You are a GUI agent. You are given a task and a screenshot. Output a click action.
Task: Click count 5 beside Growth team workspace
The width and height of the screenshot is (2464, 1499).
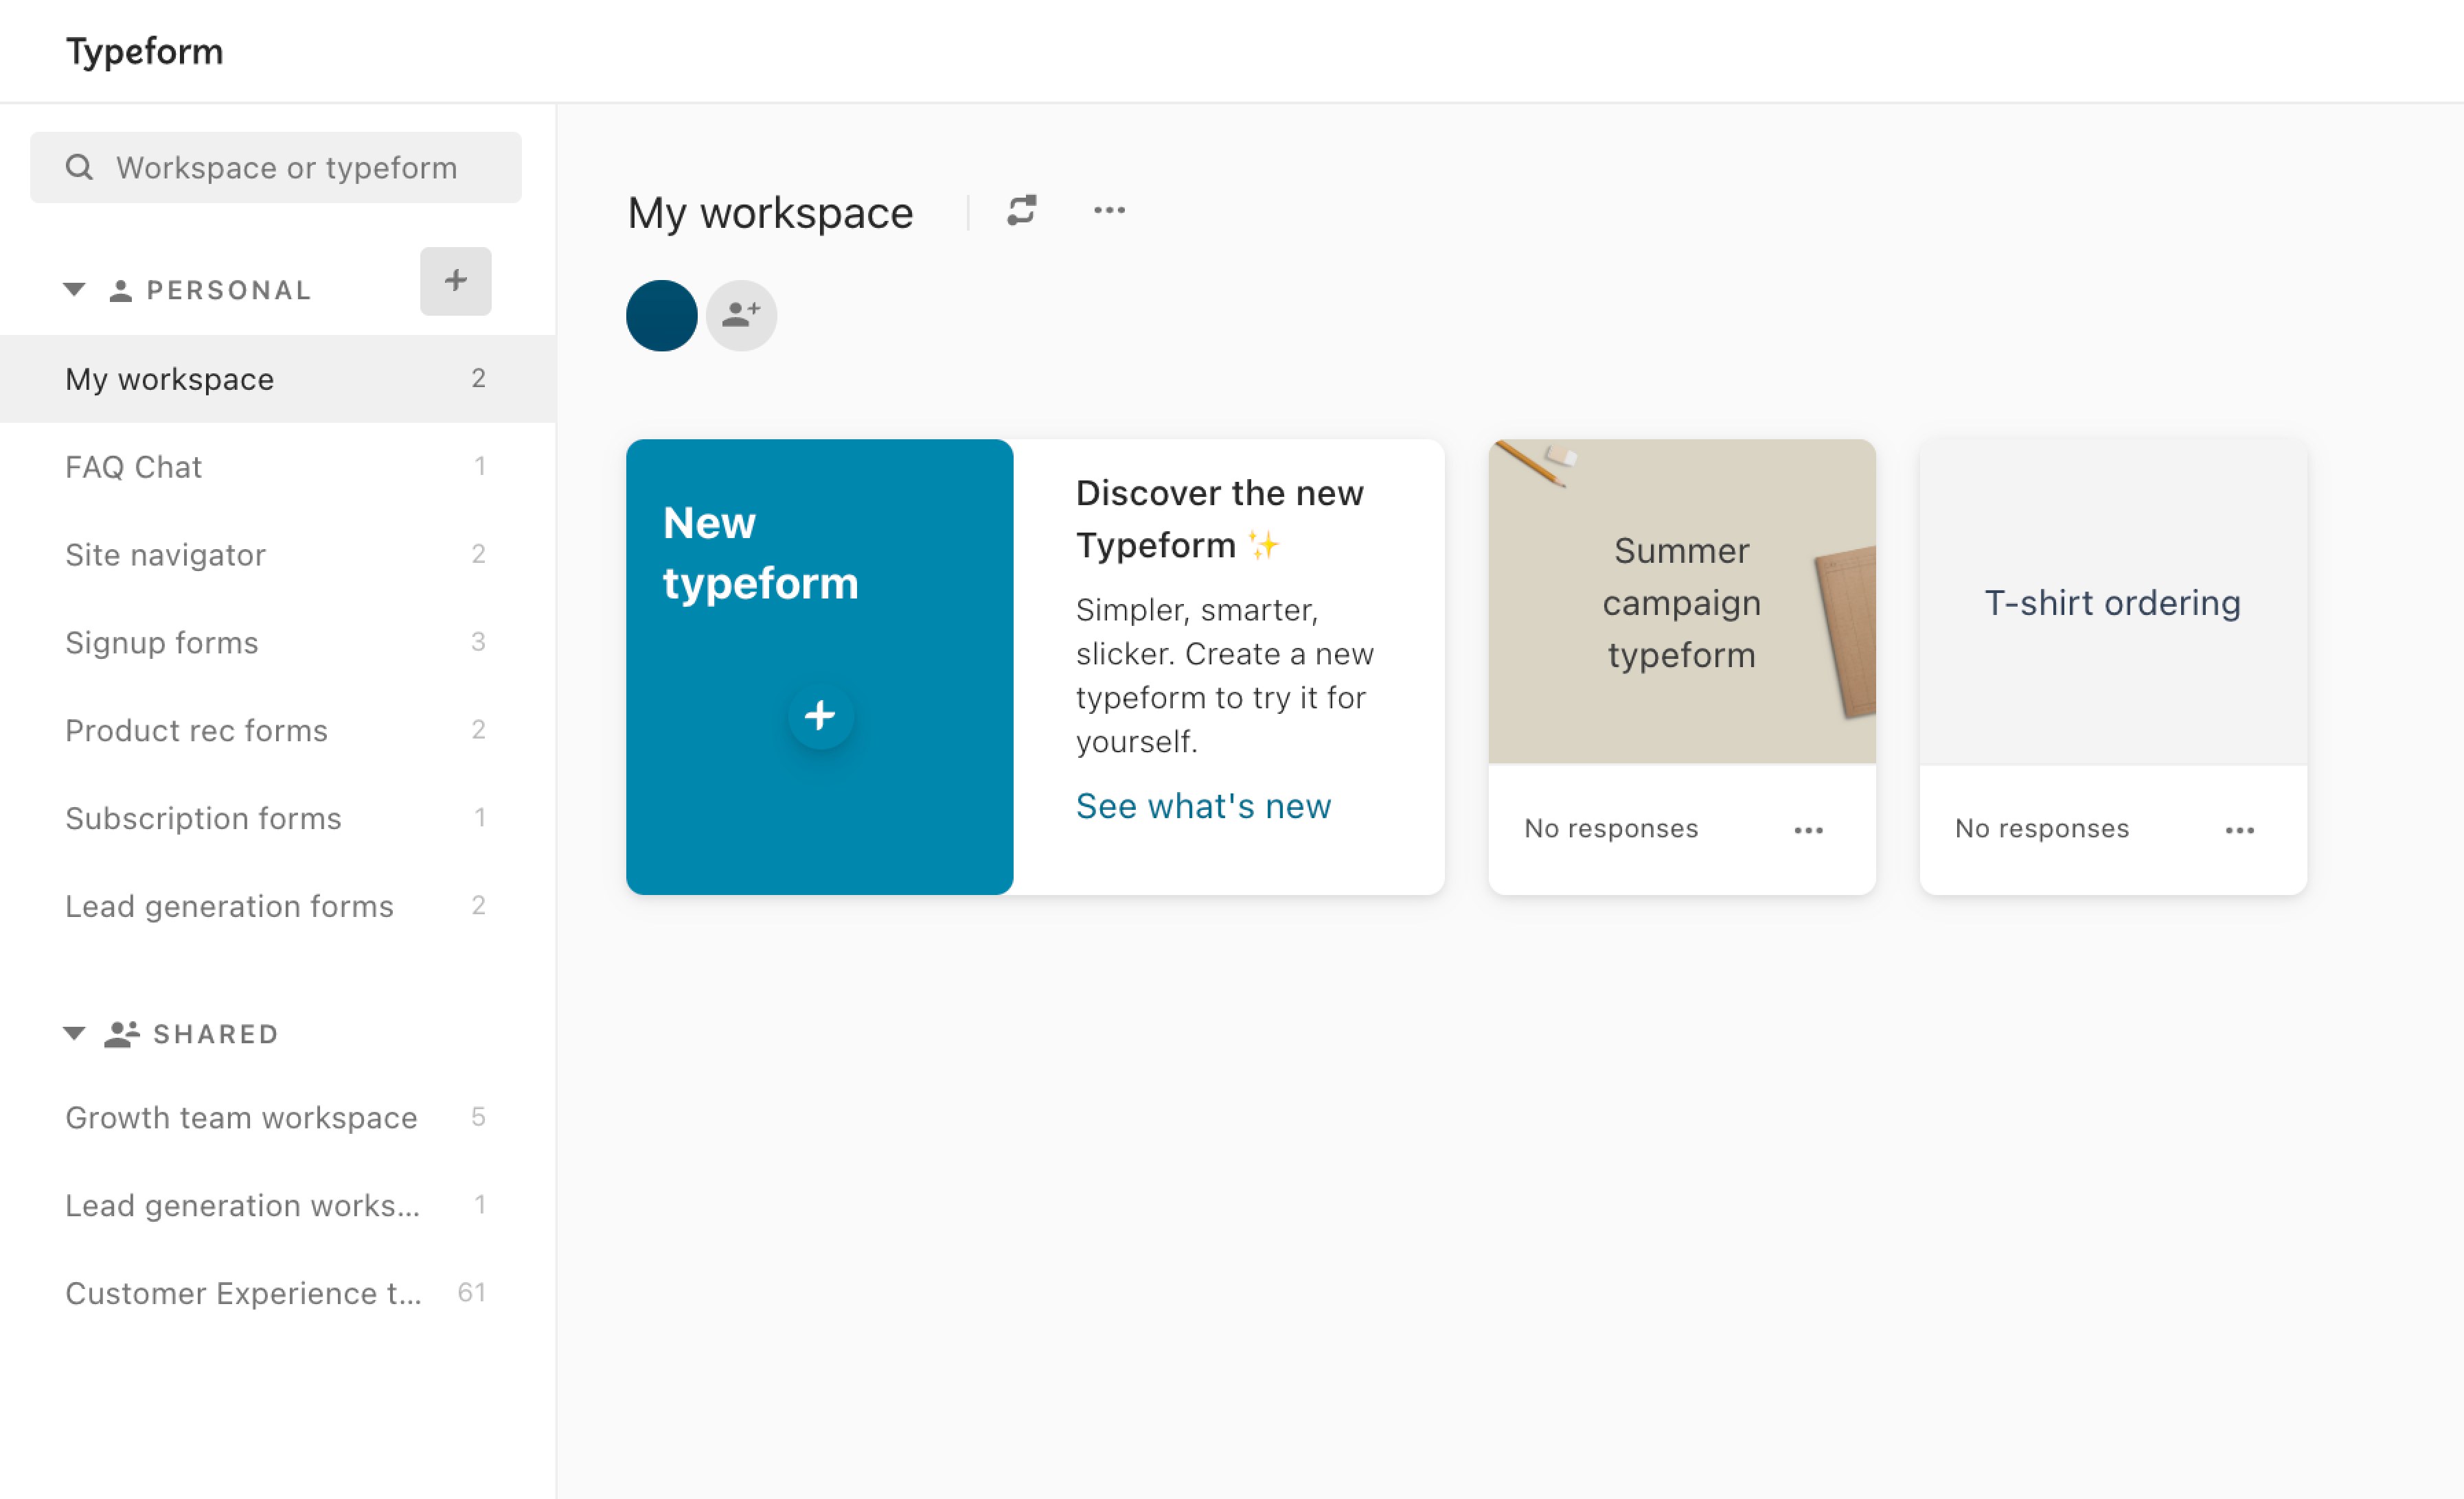point(479,1117)
